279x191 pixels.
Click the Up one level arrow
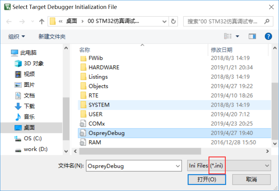tap(42, 21)
